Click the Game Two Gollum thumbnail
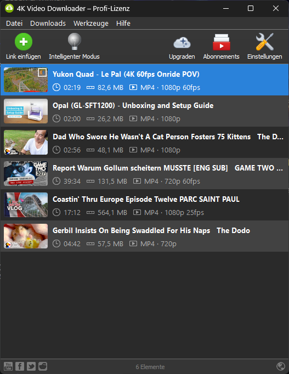 26,174
